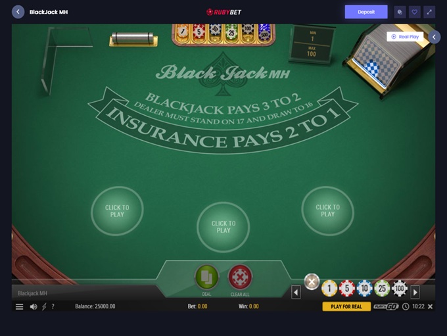Select the green 25 chip
The image size is (447, 336).
pos(382,289)
